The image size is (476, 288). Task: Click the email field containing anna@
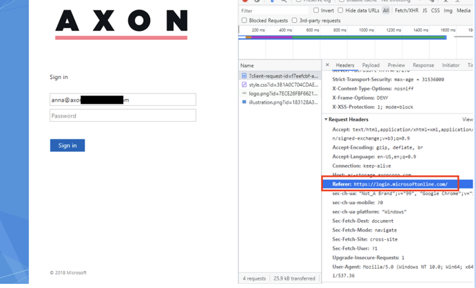123,100
